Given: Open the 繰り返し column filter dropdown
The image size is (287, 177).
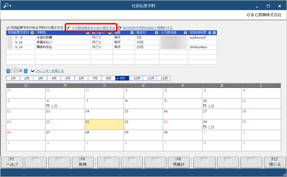Looking at the screenshot, I should 110,33.
